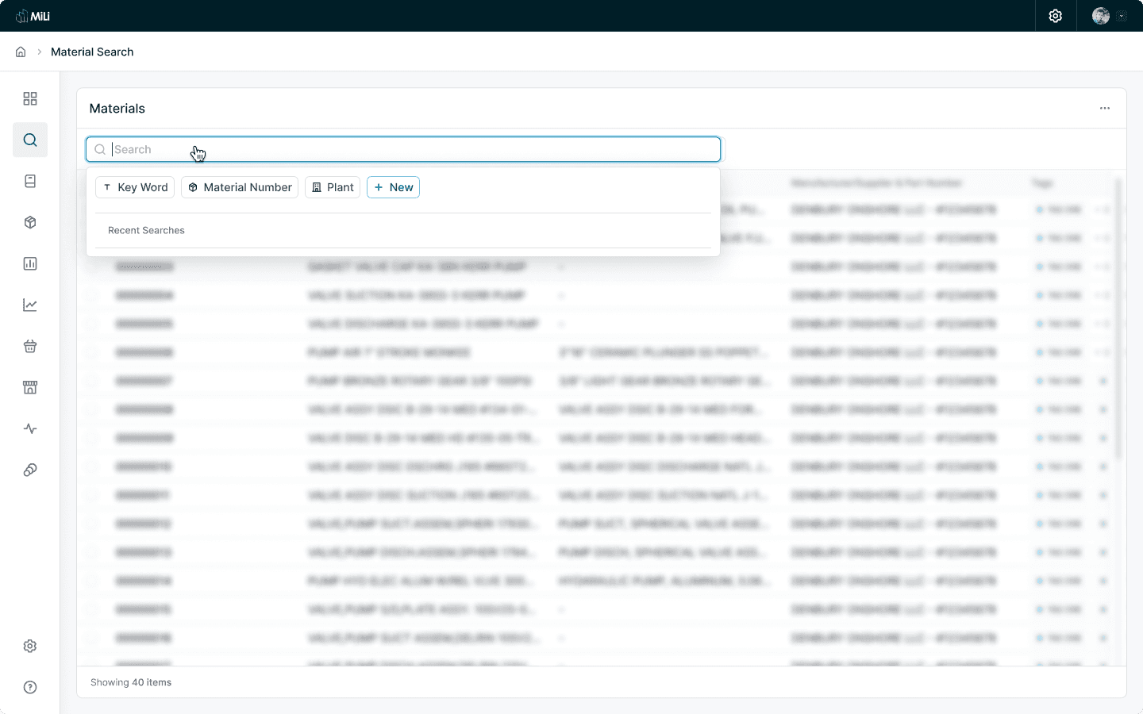1143x714 pixels.
Task: Click the MiLi logo in top bar
Action: pos(33,16)
